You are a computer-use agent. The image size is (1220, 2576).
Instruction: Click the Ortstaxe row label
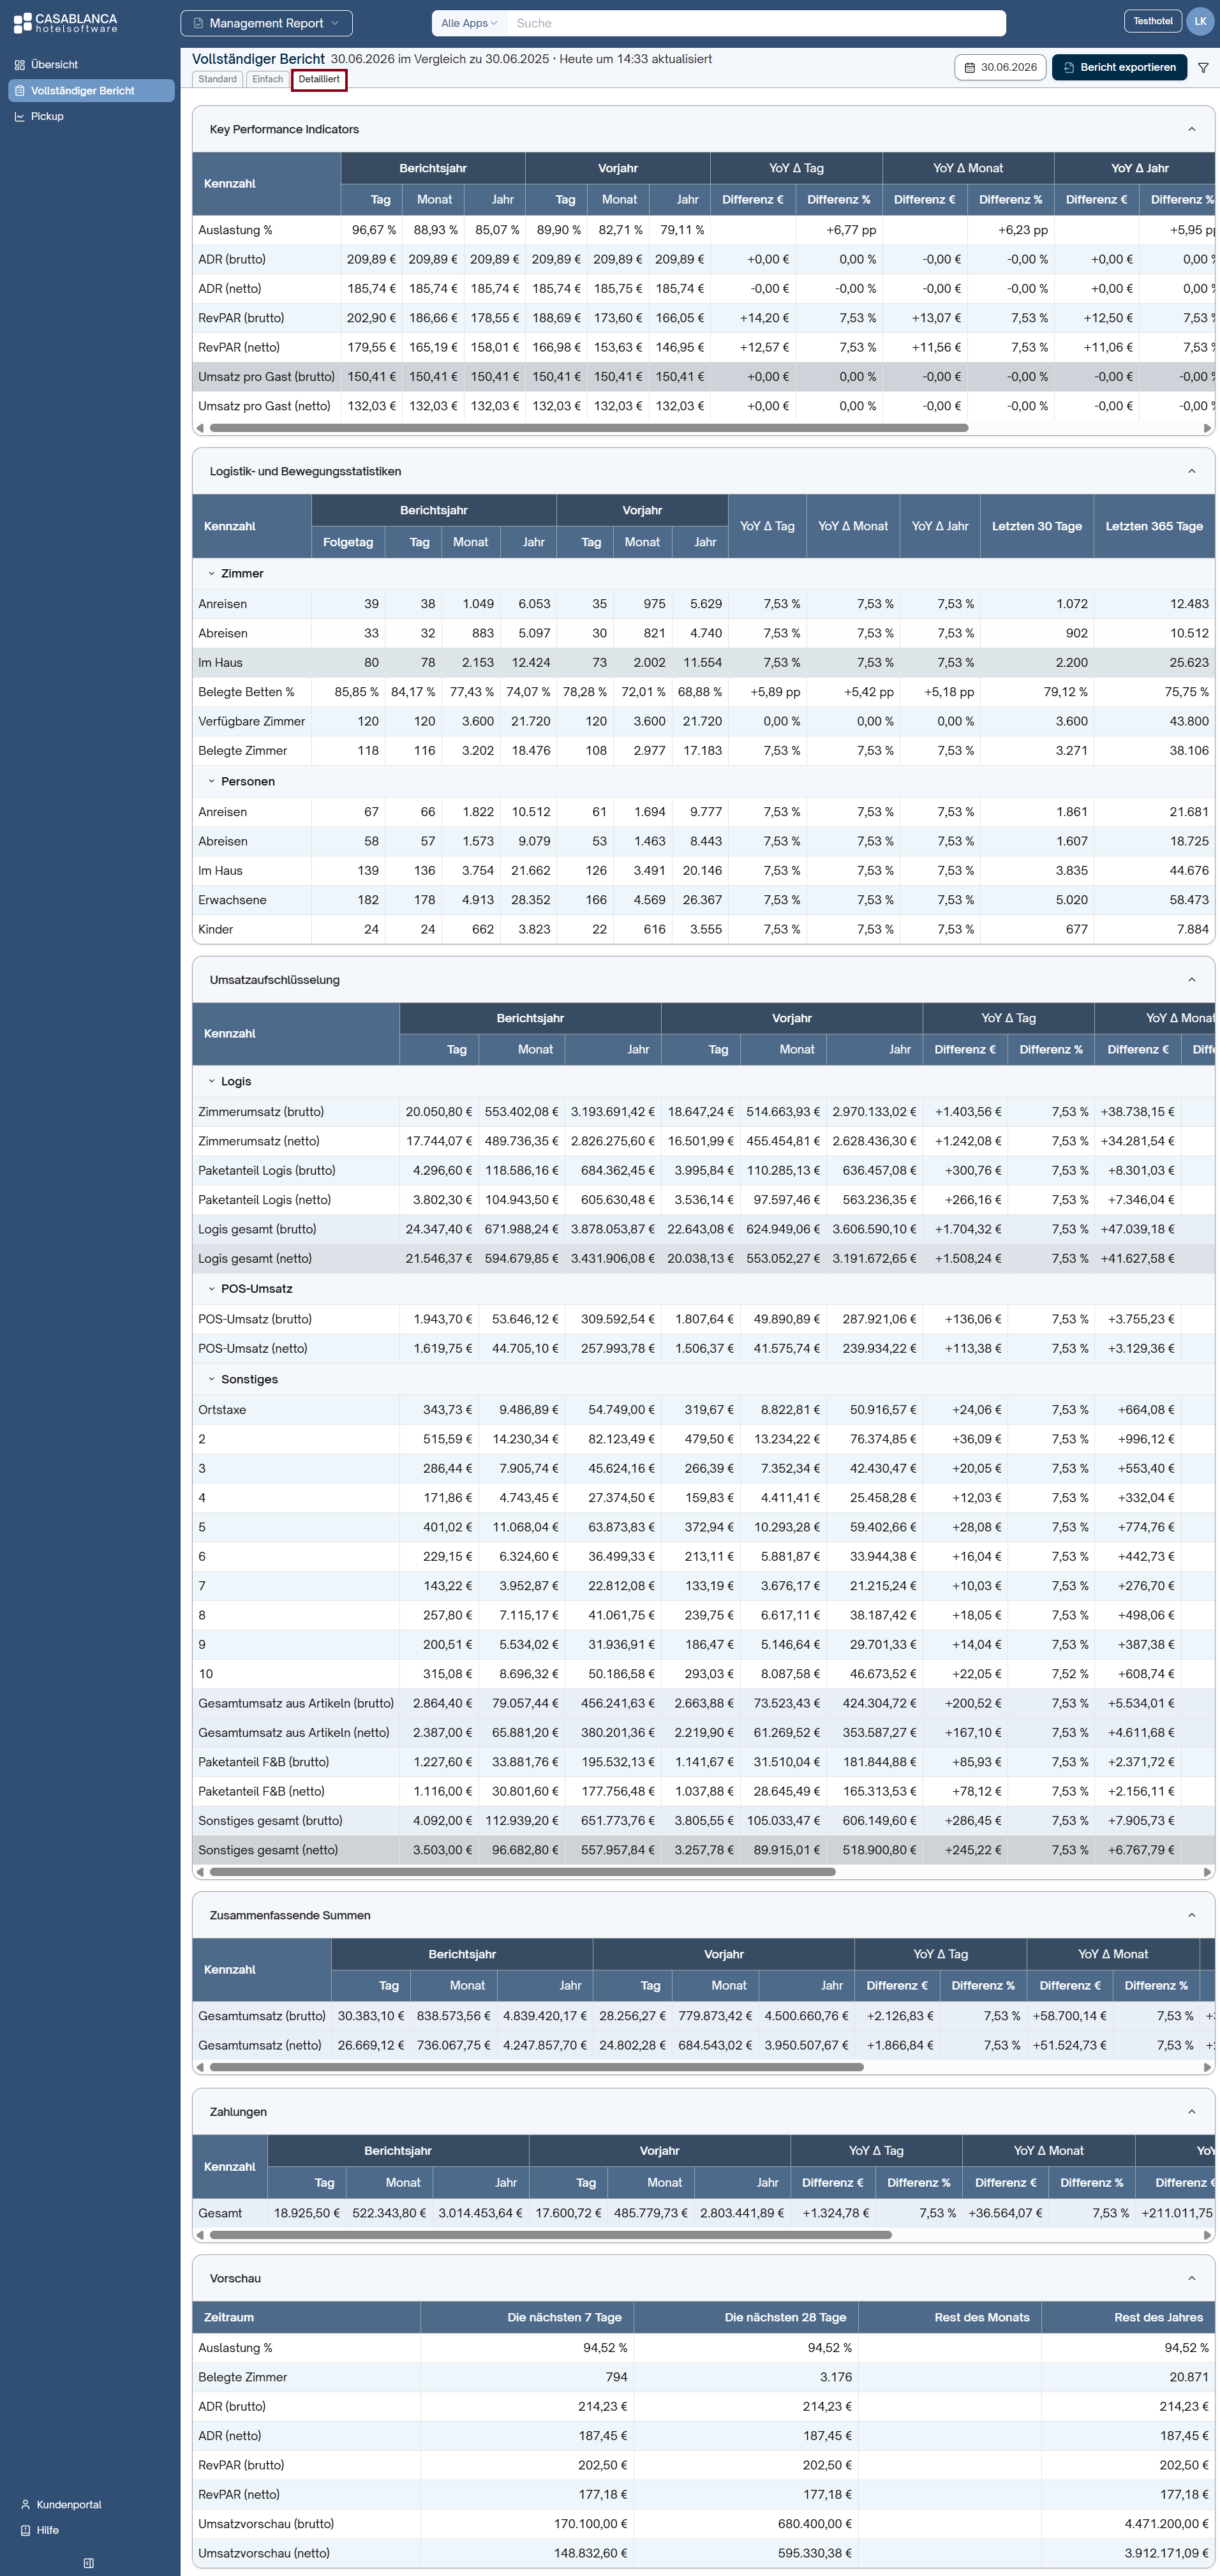pos(222,1410)
